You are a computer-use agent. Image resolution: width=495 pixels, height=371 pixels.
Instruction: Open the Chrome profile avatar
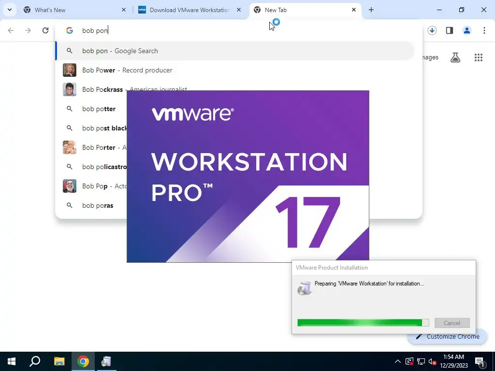click(x=467, y=30)
